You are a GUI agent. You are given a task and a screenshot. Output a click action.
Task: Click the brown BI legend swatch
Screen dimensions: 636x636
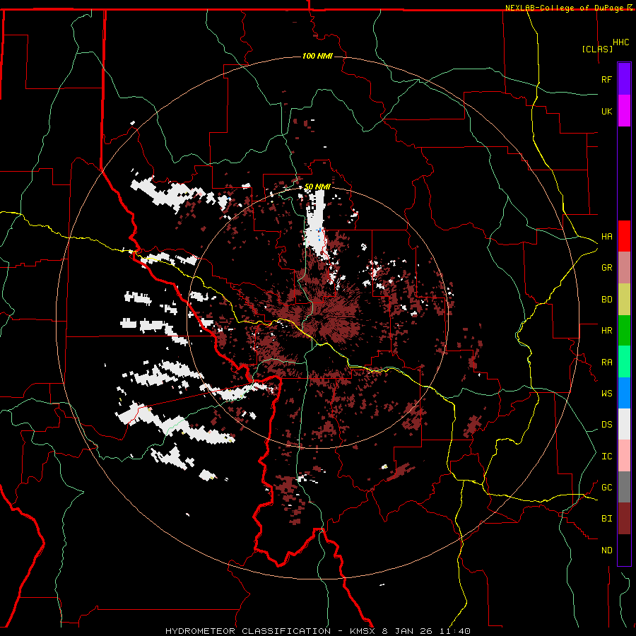[624, 519]
